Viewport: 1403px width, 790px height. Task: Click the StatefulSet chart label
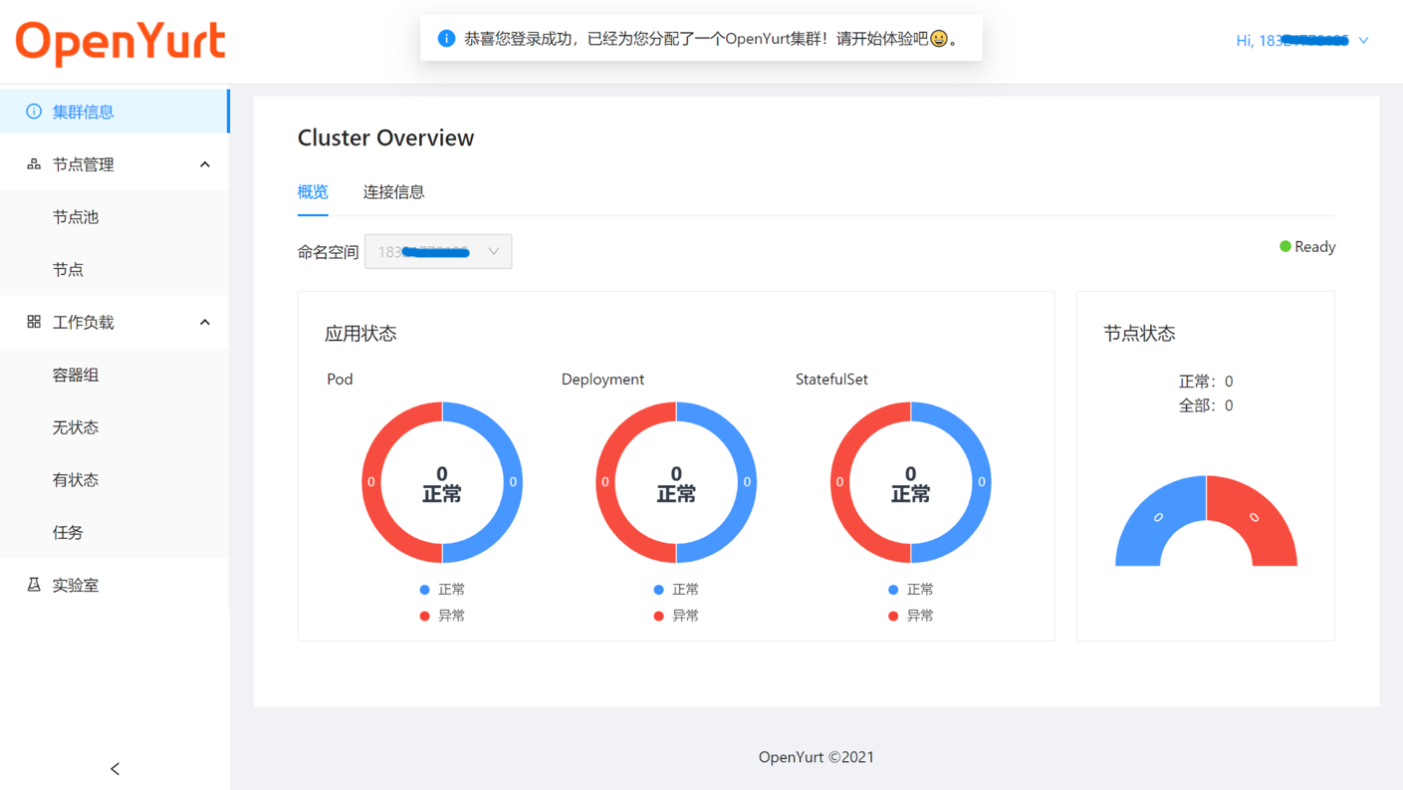click(831, 380)
